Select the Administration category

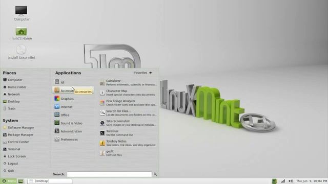[68, 131]
